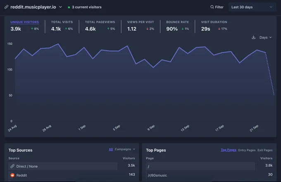
Task: Open the Campaigns dropdown in Top Sources
Action: tap(125, 149)
